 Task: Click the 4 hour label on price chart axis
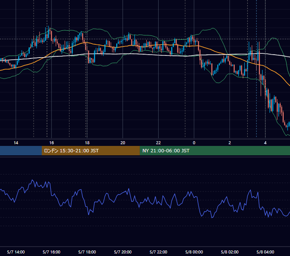265,143
